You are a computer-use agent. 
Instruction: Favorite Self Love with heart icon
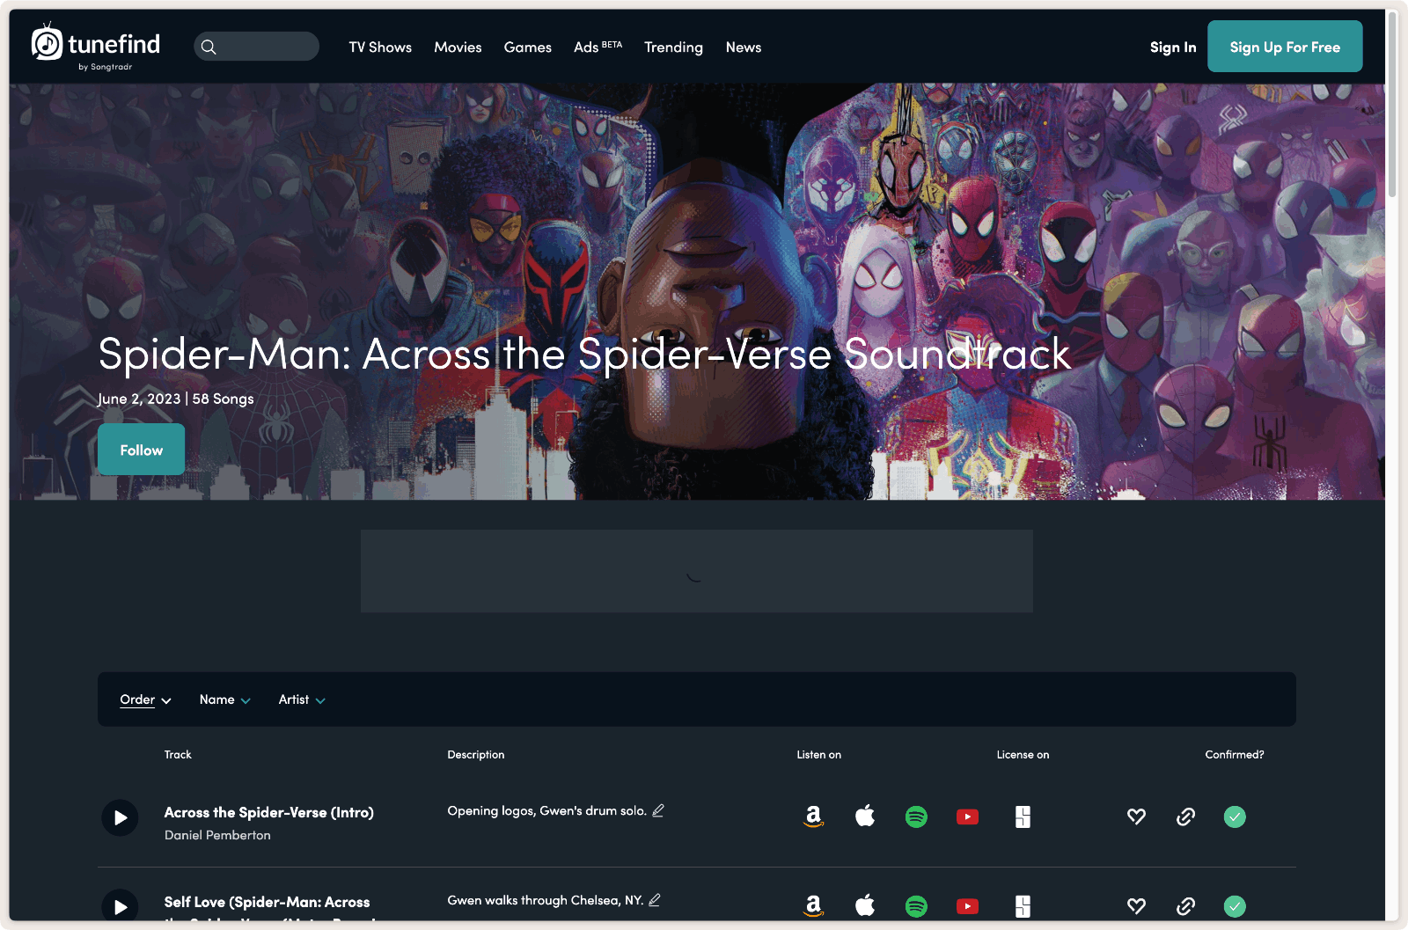tap(1136, 906)
